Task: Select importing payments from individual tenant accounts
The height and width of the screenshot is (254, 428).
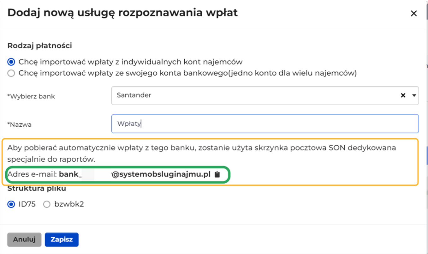Action: (11, 62)
